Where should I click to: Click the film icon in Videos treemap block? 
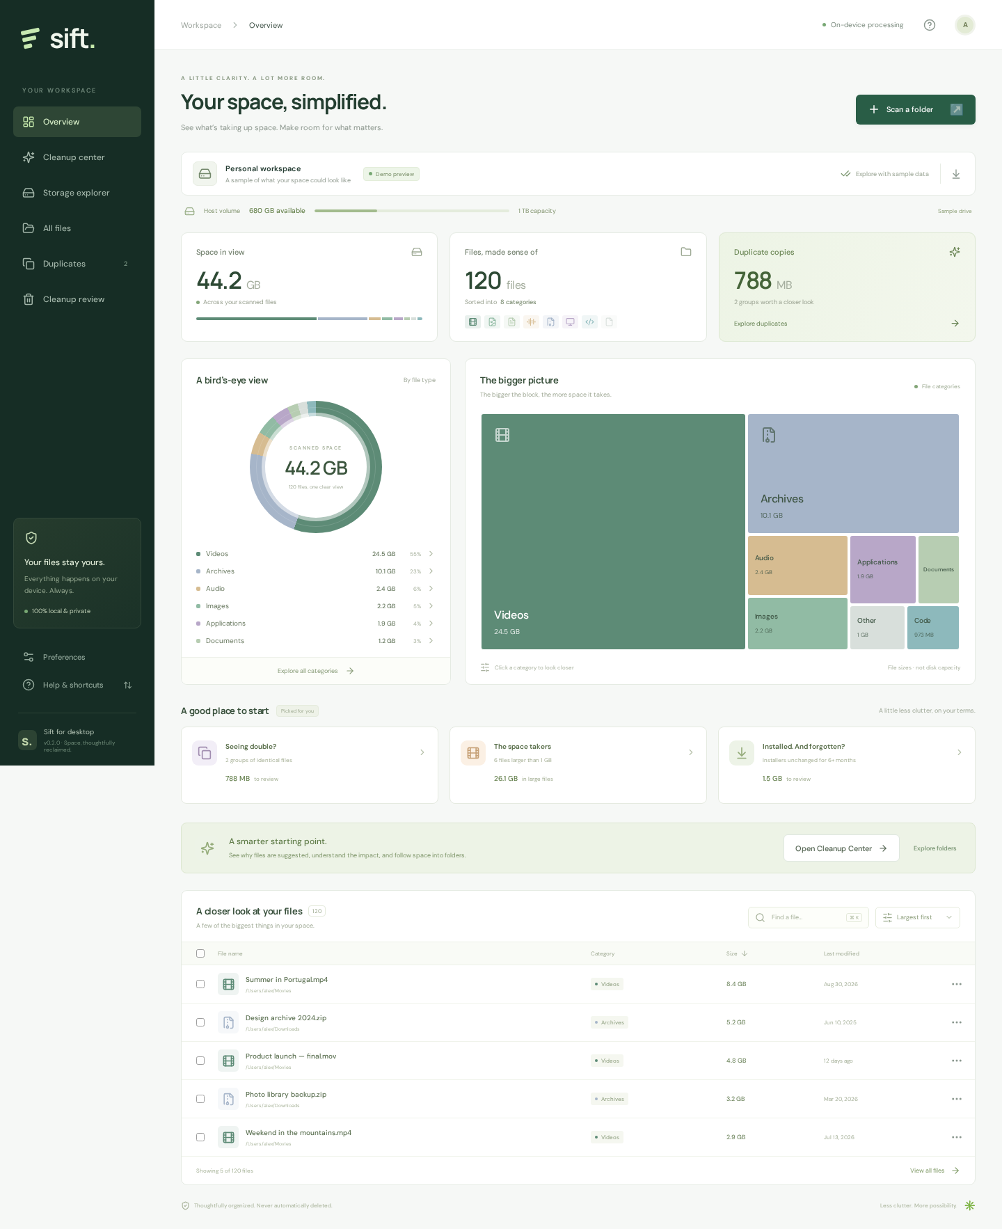502,435
